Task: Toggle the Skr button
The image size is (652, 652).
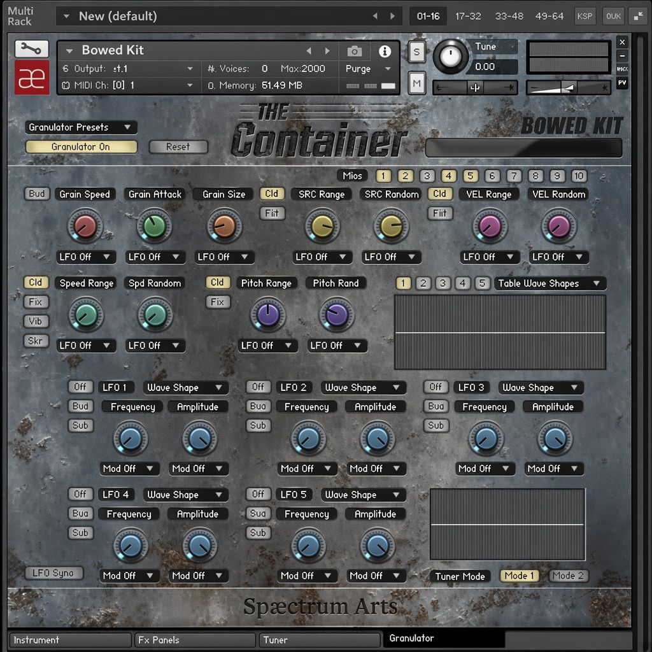Action: 36,341
